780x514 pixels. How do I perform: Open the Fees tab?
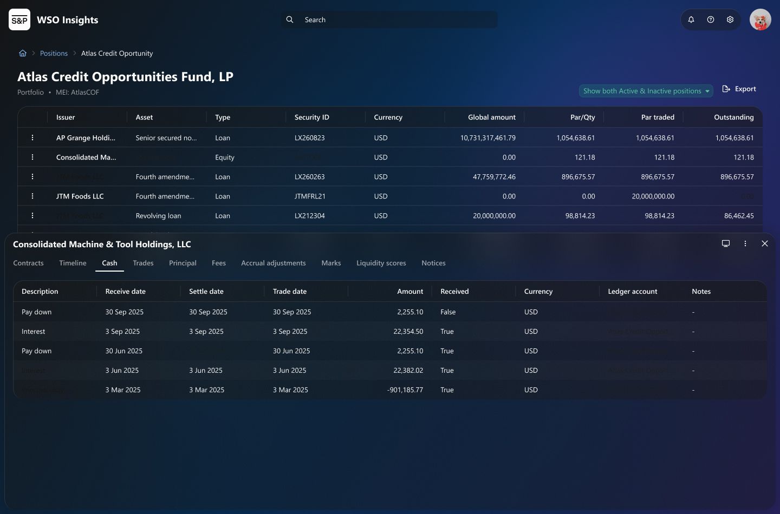pos(219,263)
